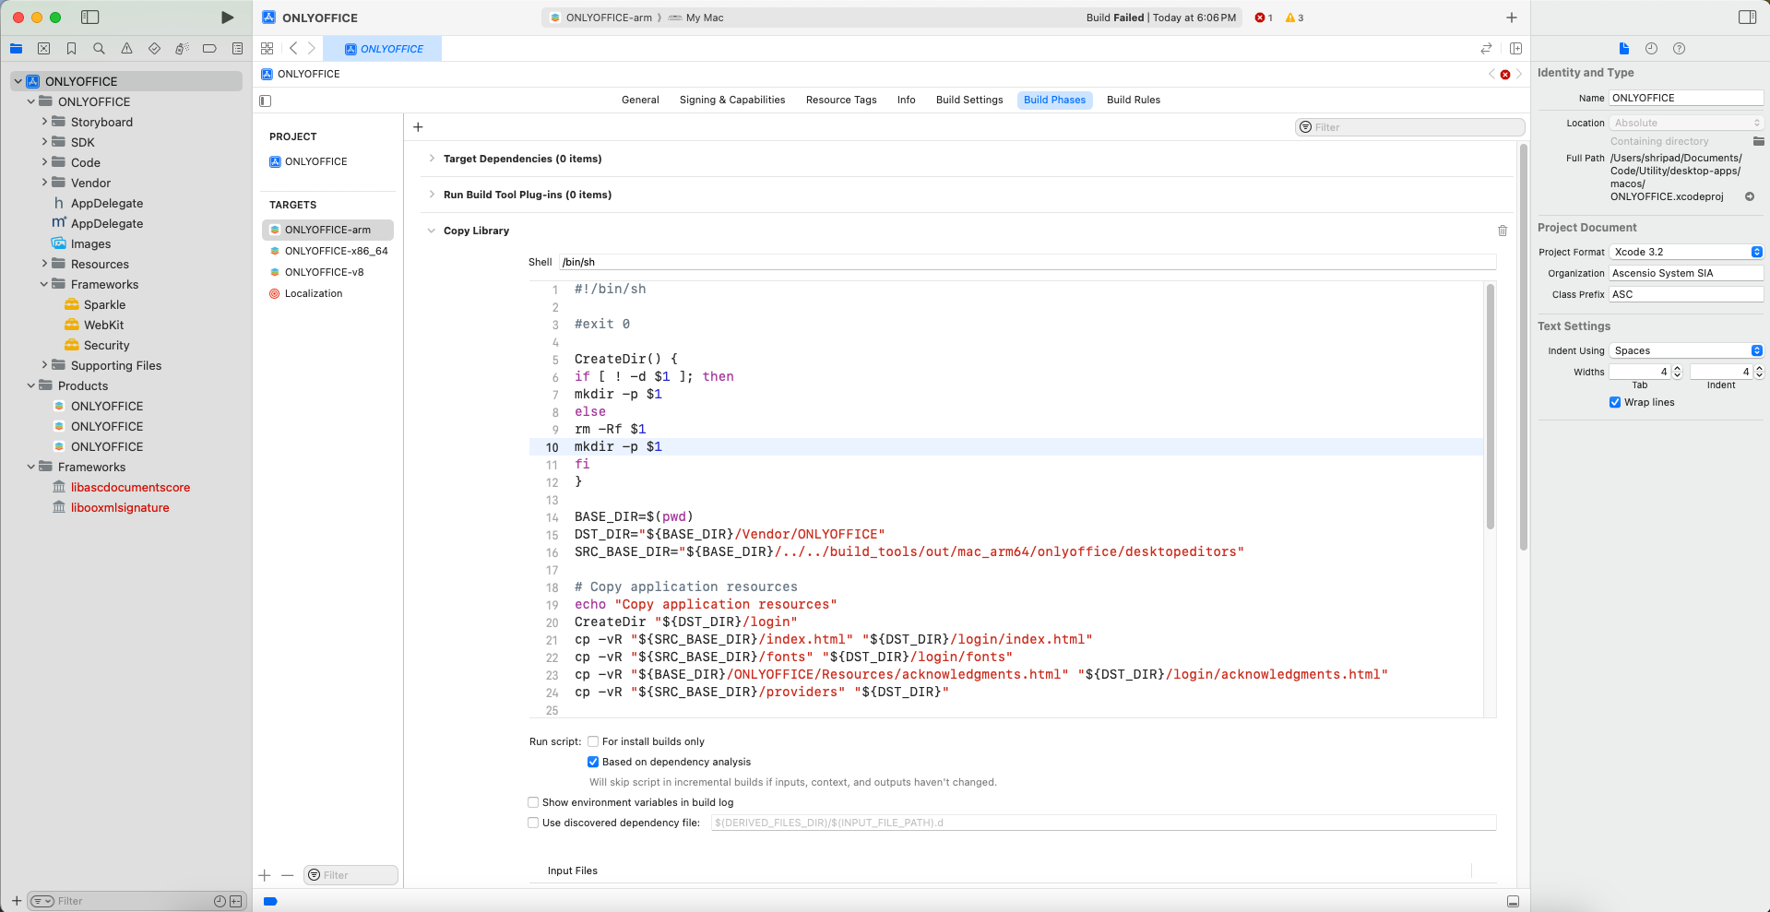Reveal project full path in Finder arrow
The height and width of the screenshot is (912, 1770).
click(1750, 196)
